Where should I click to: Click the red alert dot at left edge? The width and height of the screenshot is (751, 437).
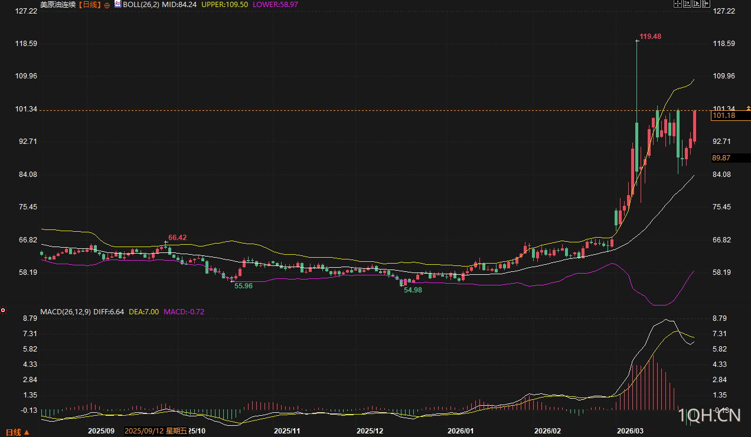tap(3, 310)
